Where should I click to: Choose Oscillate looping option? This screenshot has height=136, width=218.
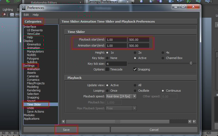coord(135,91)
